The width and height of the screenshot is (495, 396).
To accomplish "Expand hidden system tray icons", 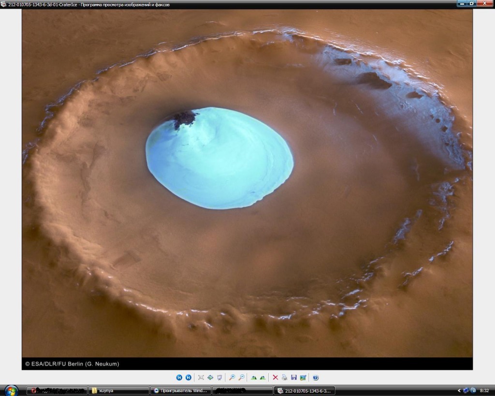I will 459,391.
